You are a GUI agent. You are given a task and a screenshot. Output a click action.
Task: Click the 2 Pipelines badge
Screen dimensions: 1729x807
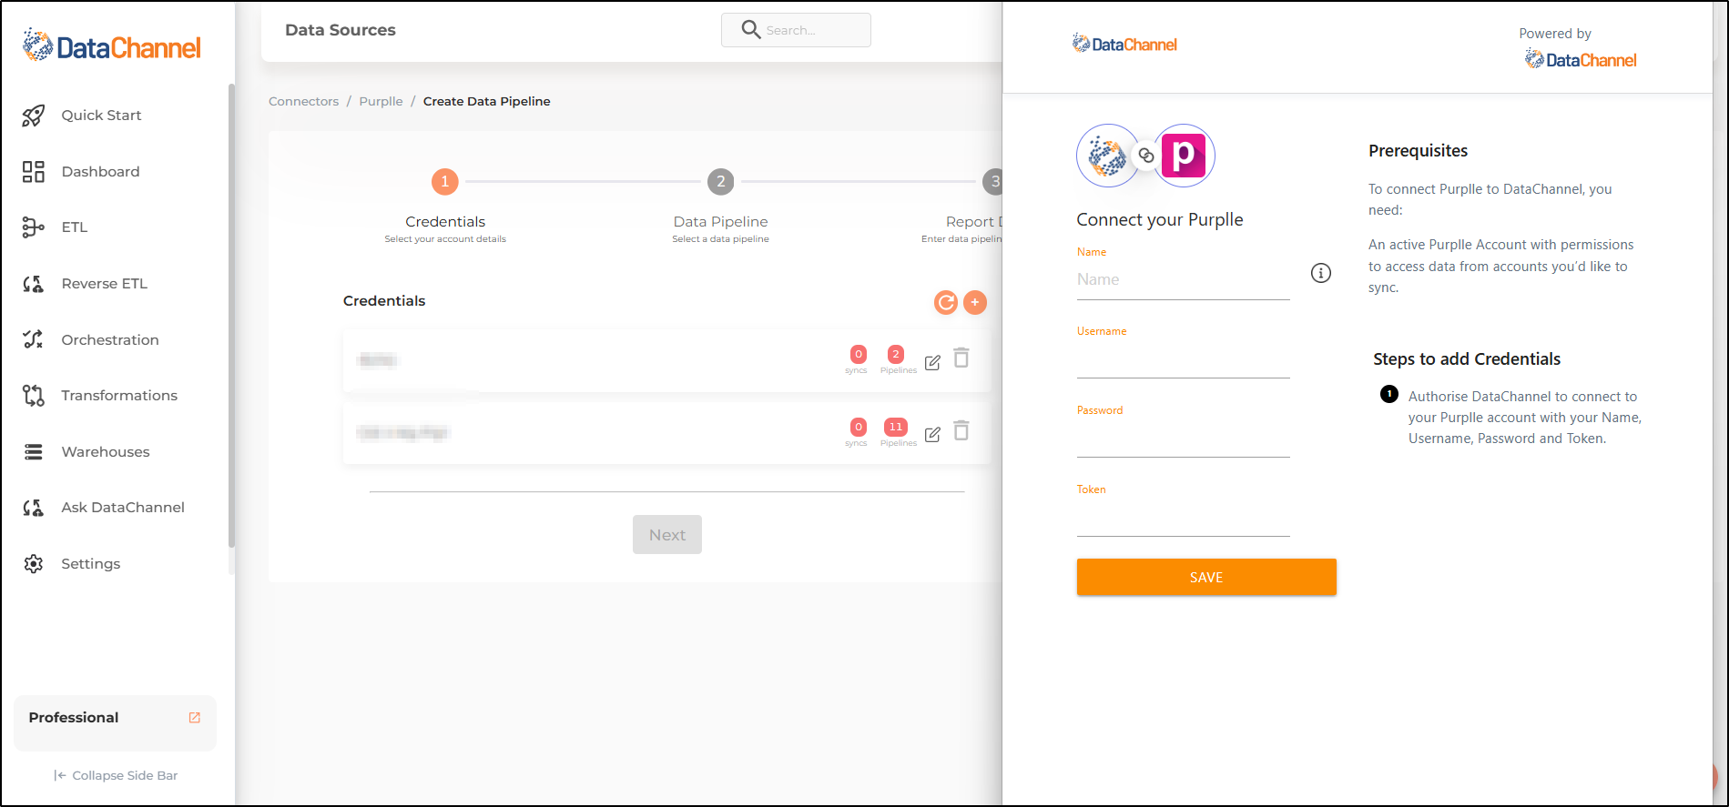(x=897, y=354)
